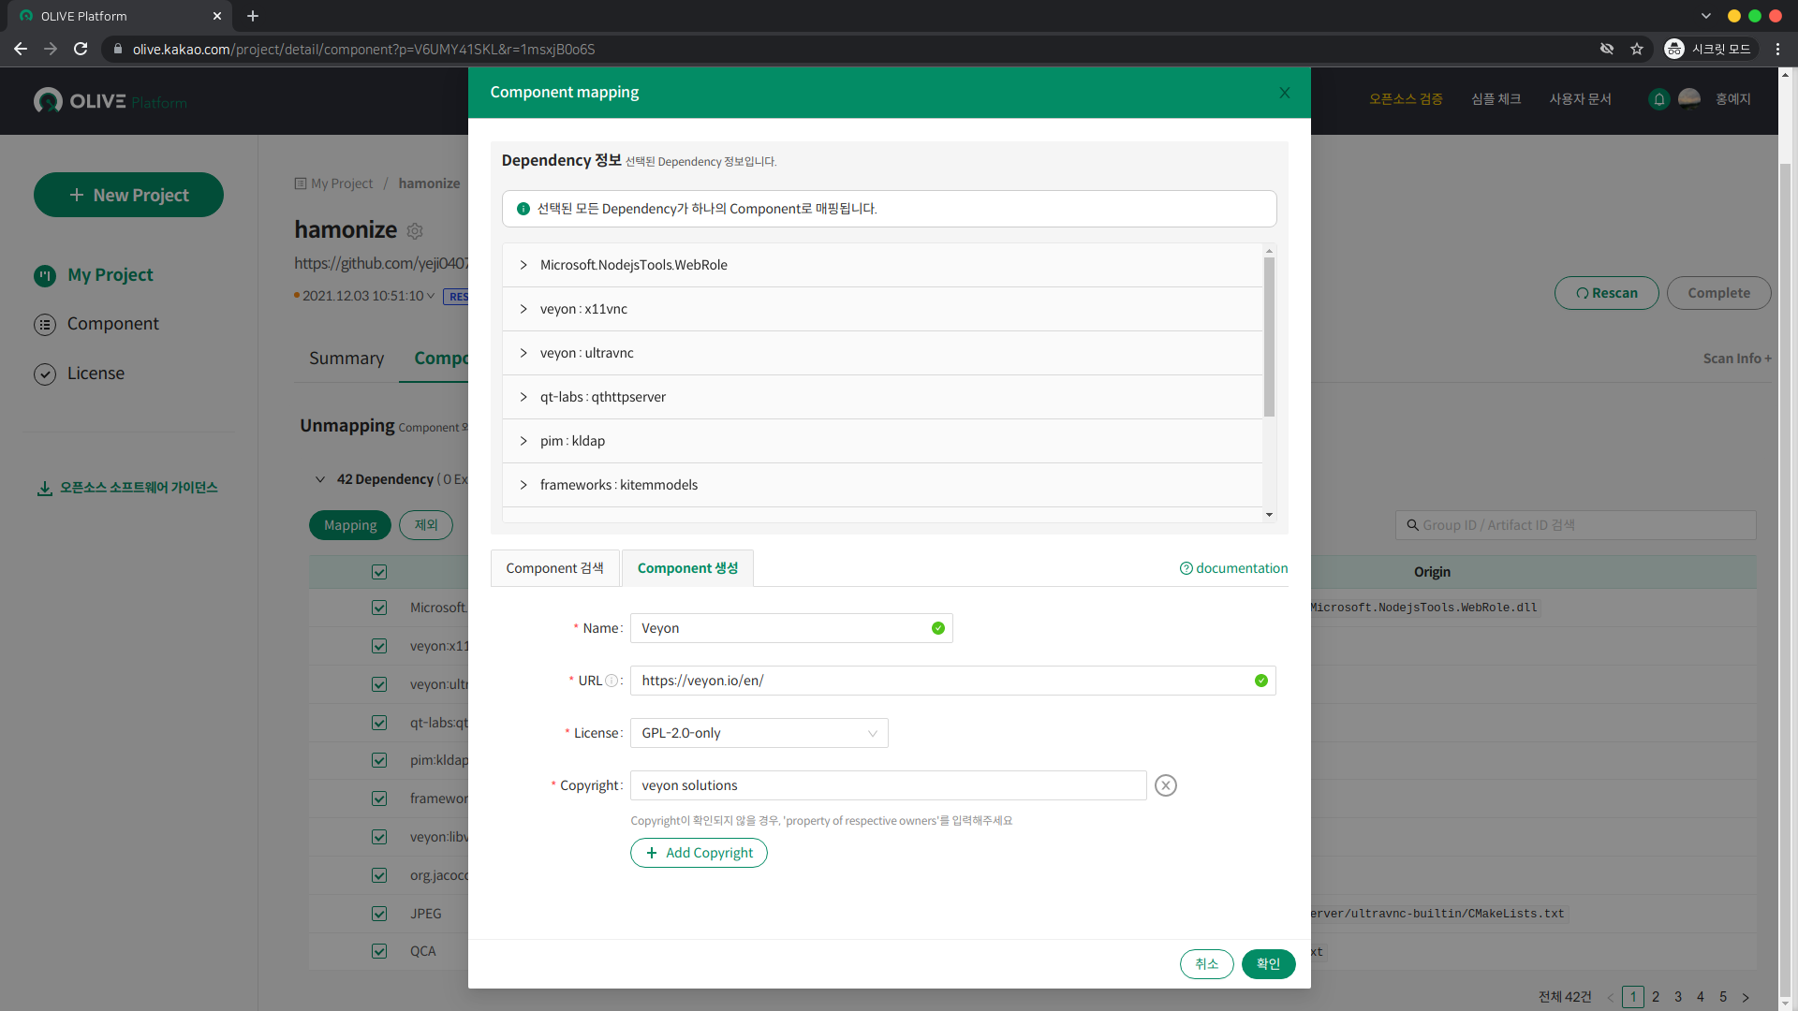Switch to the Component 생성 tab

pyautogui.click(x=687, y=568)
